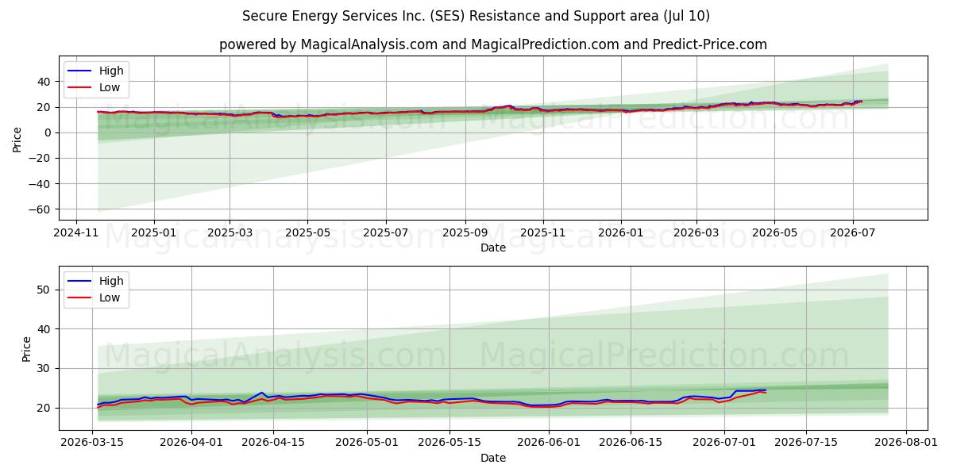Viewport: 953px width, 476px height.
Task: Click the '−20' price tick in top chart
Action: coord(41,158)
